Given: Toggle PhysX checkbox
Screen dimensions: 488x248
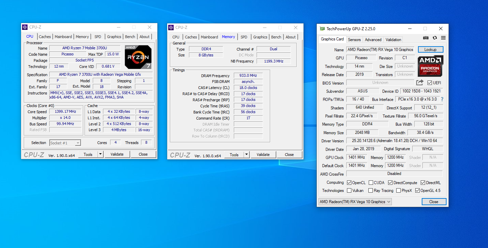Looking at the screenshot, I should 398,191.
